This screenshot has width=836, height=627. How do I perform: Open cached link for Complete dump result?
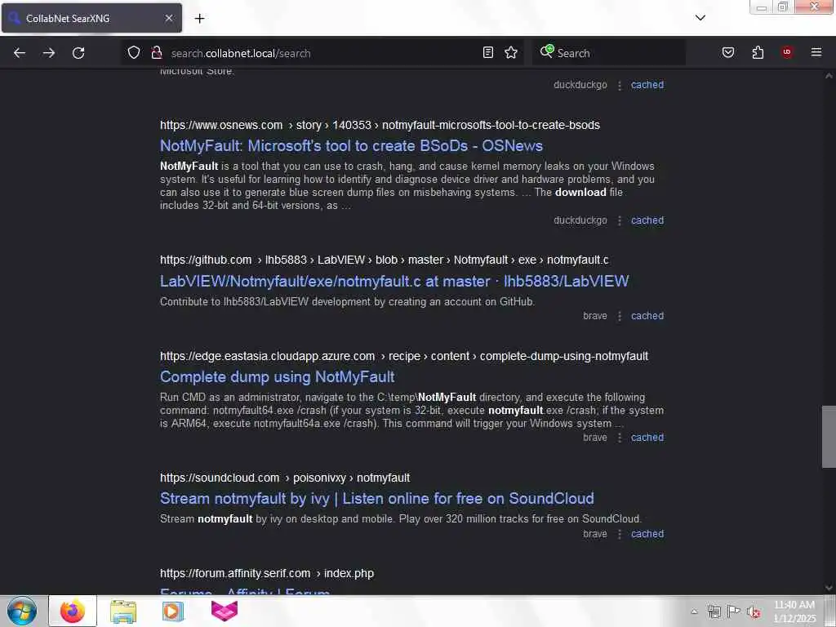[x=647, y=438]
